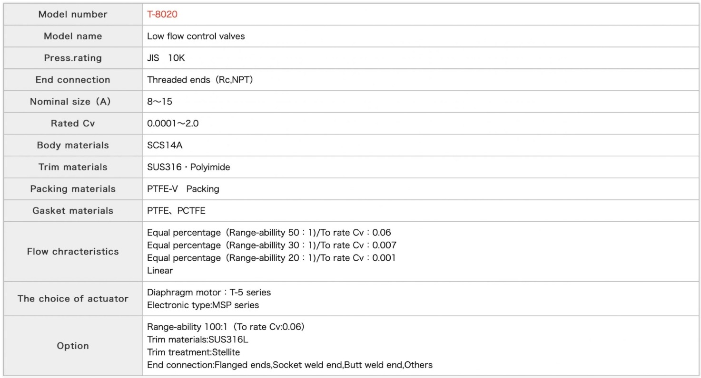The height and width of the screenshot is (378, 701).
Task: Click Diaphragm motor T-5 series text
Action: click(209, 292)
